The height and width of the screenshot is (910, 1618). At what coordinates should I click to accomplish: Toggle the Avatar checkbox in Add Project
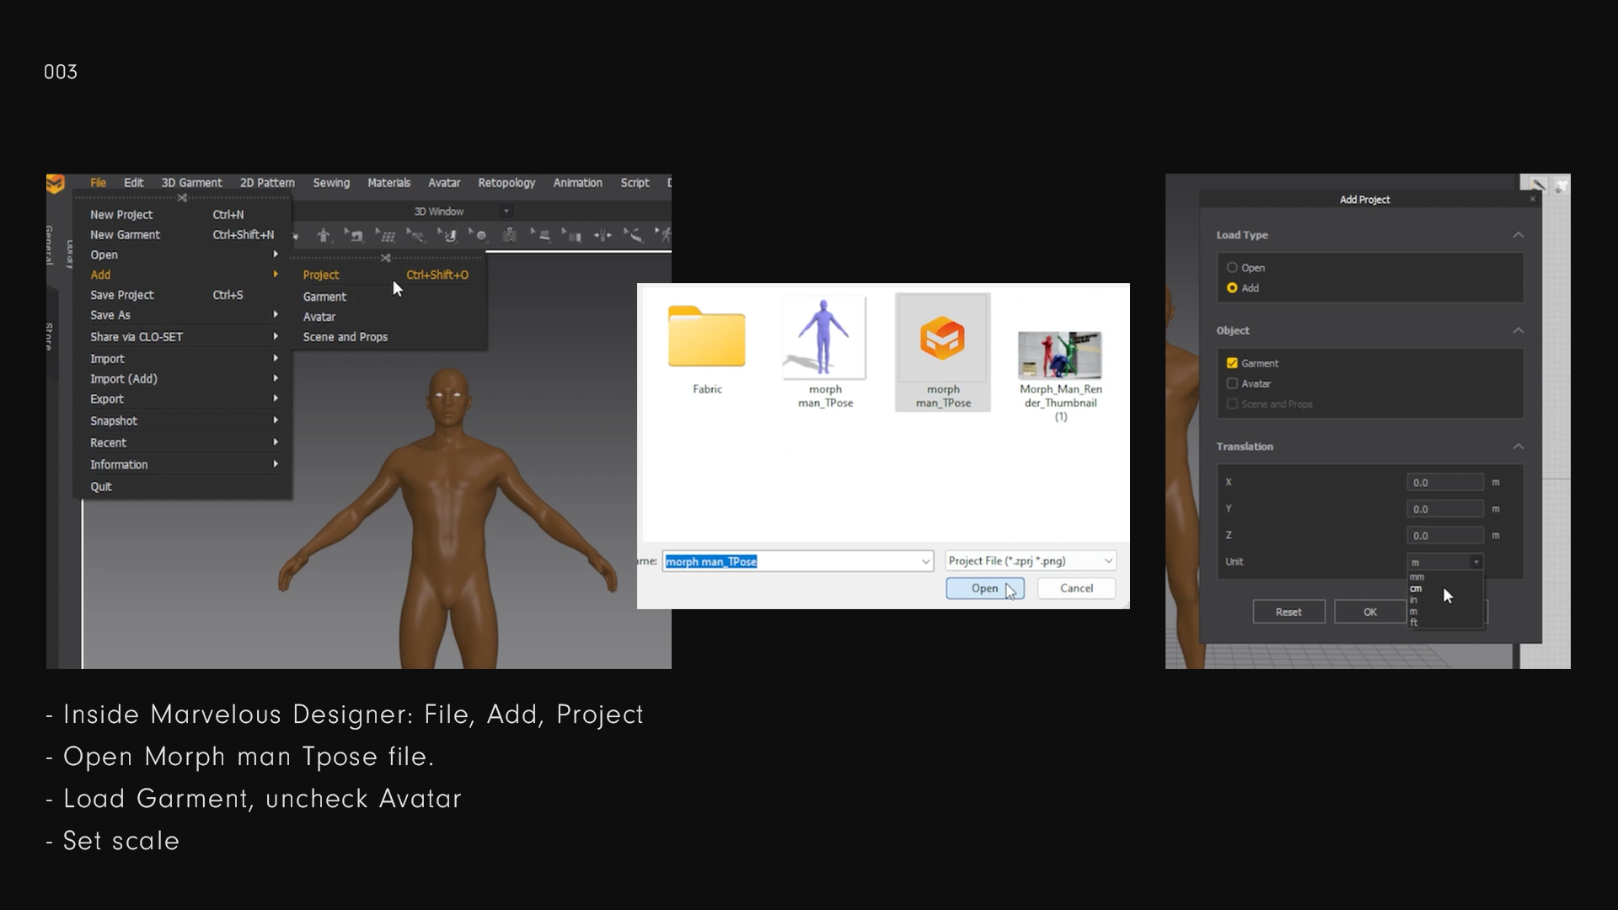pyautogui.click(x=1232, y=383)
